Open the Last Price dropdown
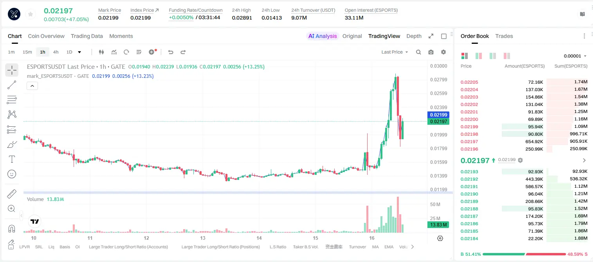The height and width of the screenshot is (262, 593). 395,52
